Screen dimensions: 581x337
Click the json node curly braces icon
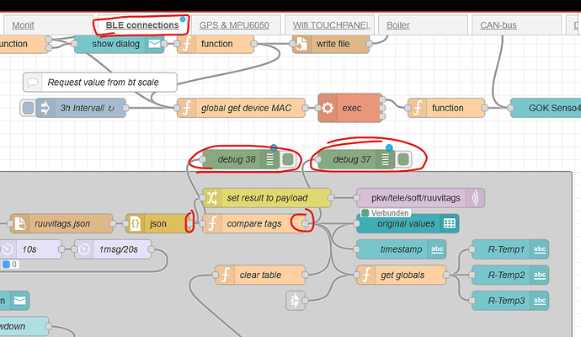(134, 223)
